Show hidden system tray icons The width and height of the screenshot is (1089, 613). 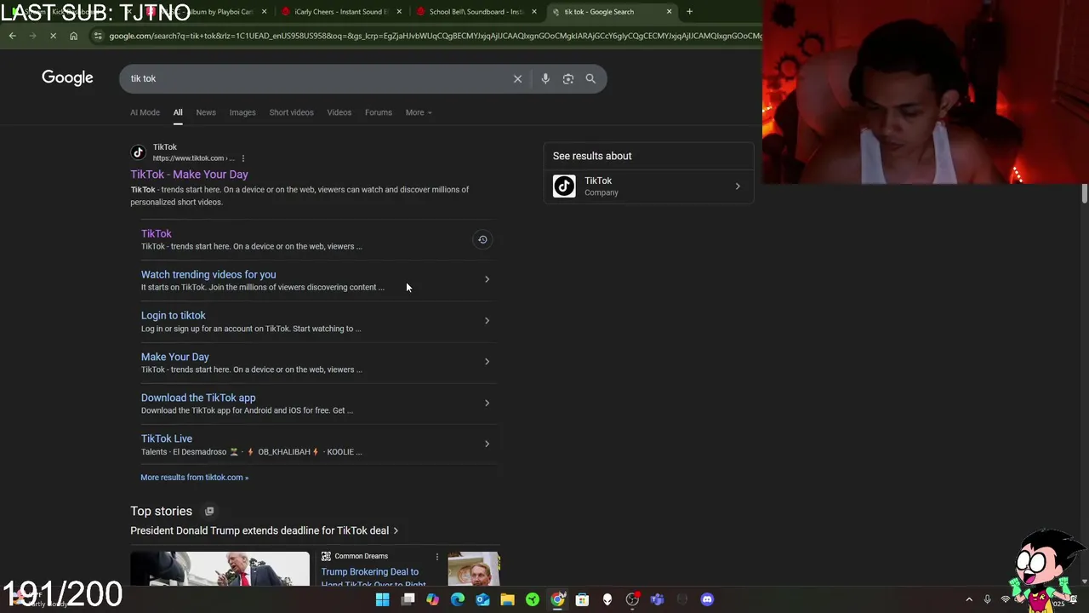pos(969,599)
